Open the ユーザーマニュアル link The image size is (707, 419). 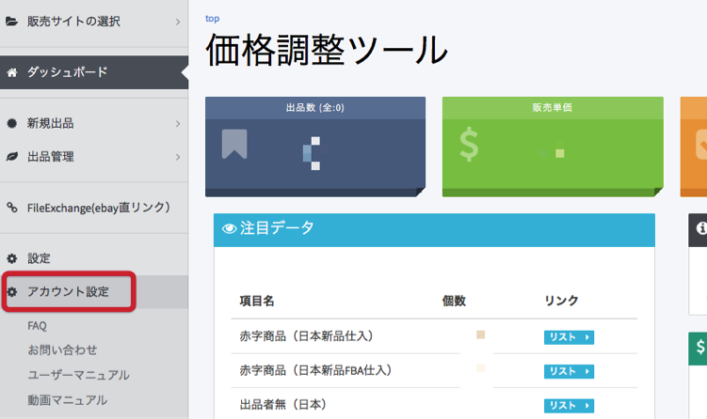78,375
